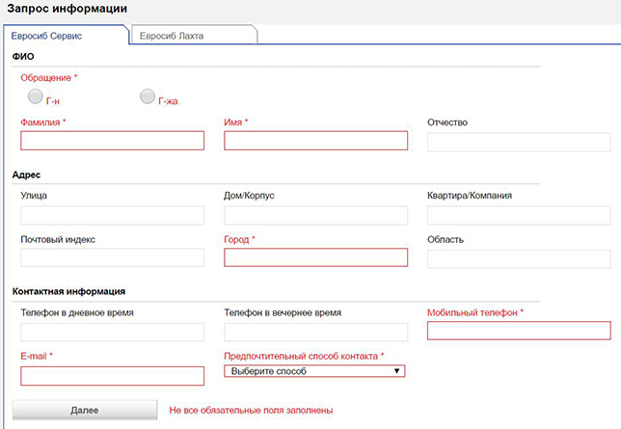Focus the E-mail input field
The image size is (621, 429).
pyautogui.click(x=113, y=376)
